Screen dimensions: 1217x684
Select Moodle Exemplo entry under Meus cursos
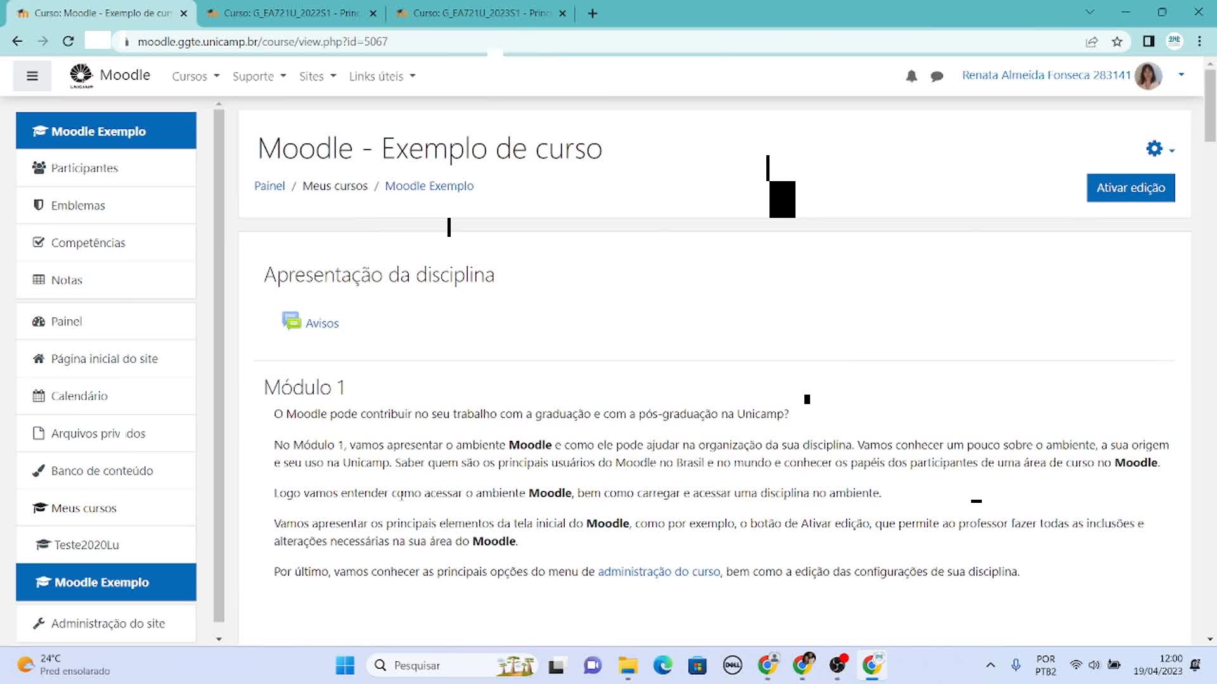(x=106, y=582)
